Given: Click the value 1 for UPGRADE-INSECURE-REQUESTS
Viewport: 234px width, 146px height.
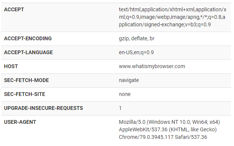Looking at the screenshot, I should (120, 108).
